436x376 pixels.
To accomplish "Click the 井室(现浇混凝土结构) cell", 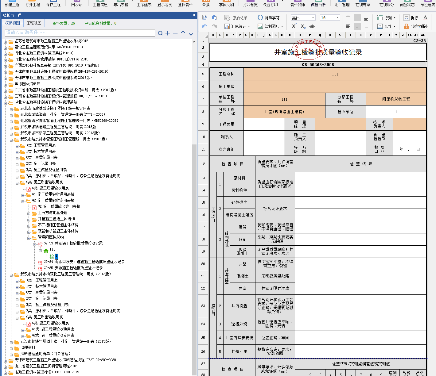I will pos(284,112).
